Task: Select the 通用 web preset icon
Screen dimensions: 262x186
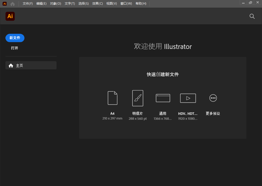Action: (163, 98)
